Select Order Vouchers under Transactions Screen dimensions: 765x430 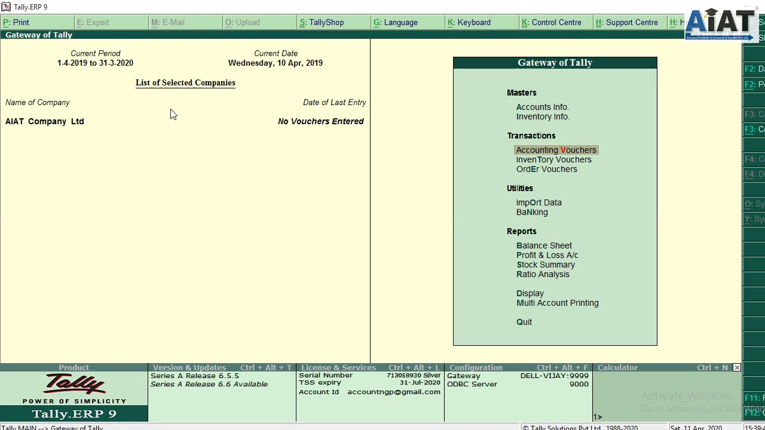click(546, 169)
